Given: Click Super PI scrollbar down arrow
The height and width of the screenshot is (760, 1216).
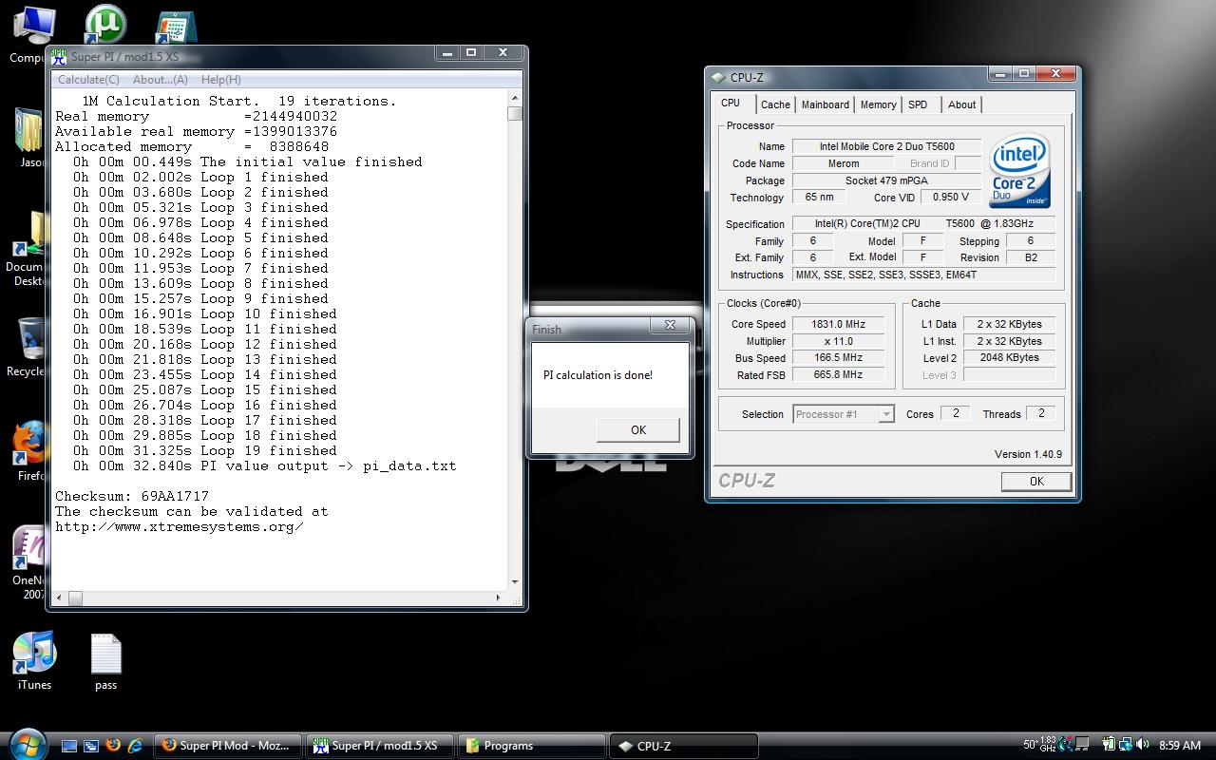Looking at the screenshot, I should (515, 582).
